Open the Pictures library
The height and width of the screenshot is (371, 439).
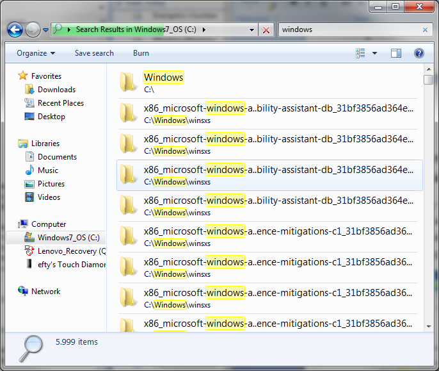[x=51, y=184]
